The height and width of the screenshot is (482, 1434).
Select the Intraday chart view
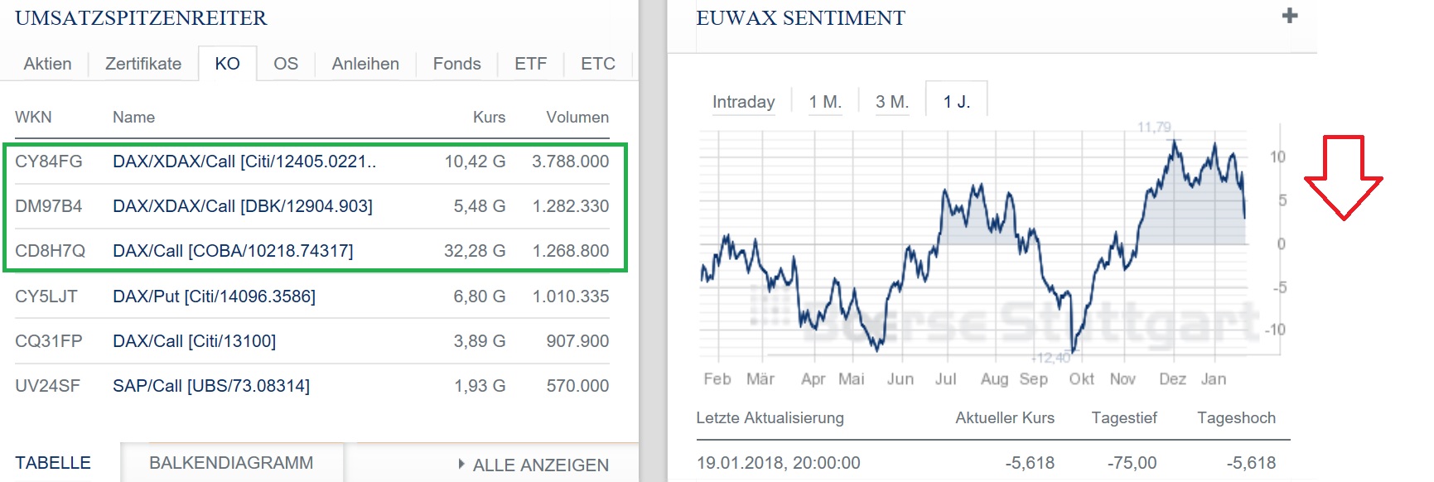[743, 101]
